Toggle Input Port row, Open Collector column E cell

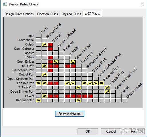tap(56, 66)
